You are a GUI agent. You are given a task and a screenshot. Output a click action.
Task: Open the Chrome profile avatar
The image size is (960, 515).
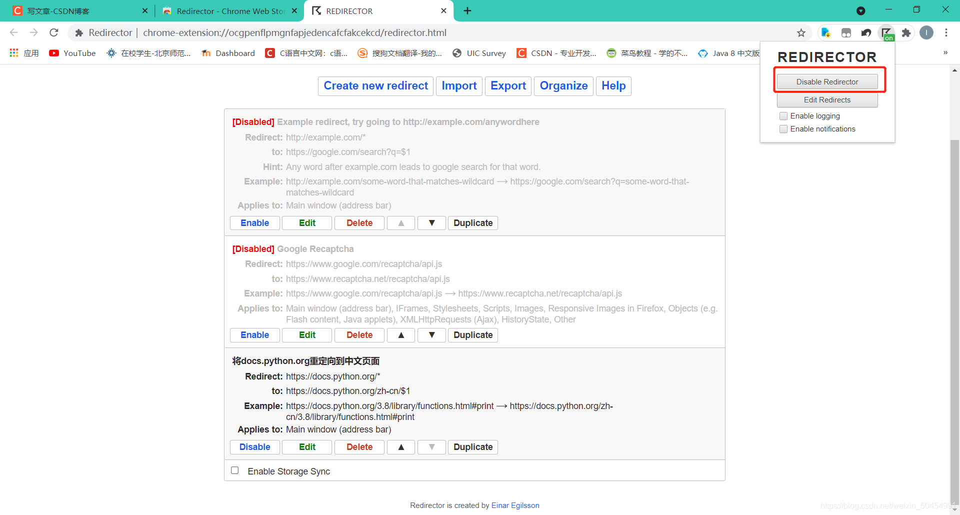click(x=926, y=33)
